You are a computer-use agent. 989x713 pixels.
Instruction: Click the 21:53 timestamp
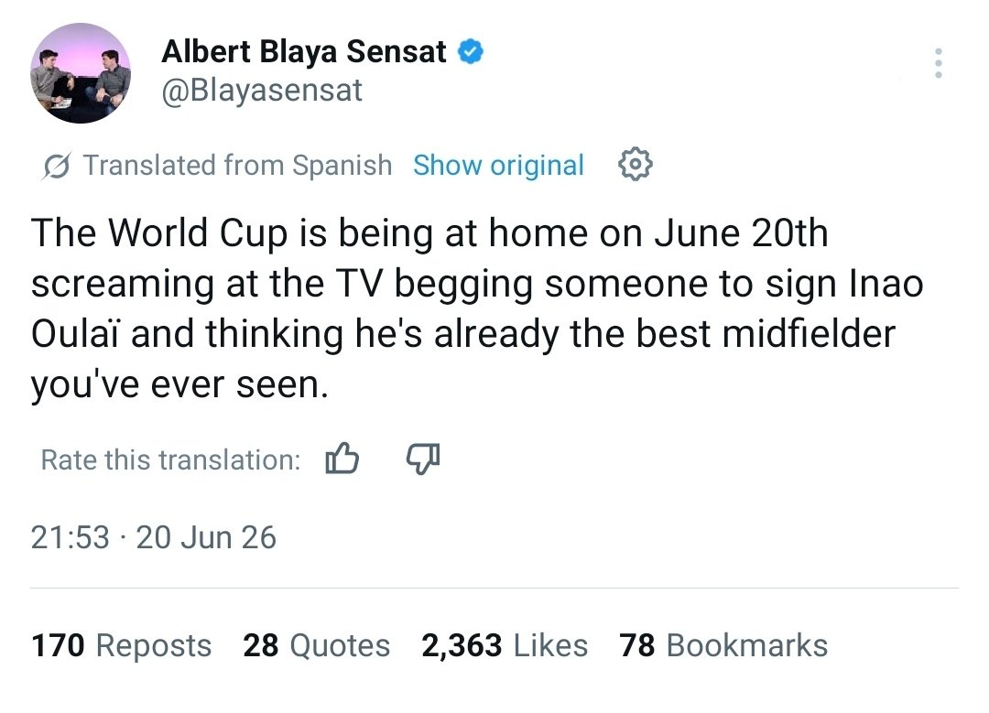click(70, 537)
